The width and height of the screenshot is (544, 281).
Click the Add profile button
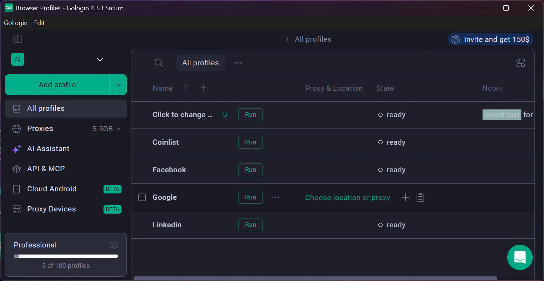click(x=57, y=85)
